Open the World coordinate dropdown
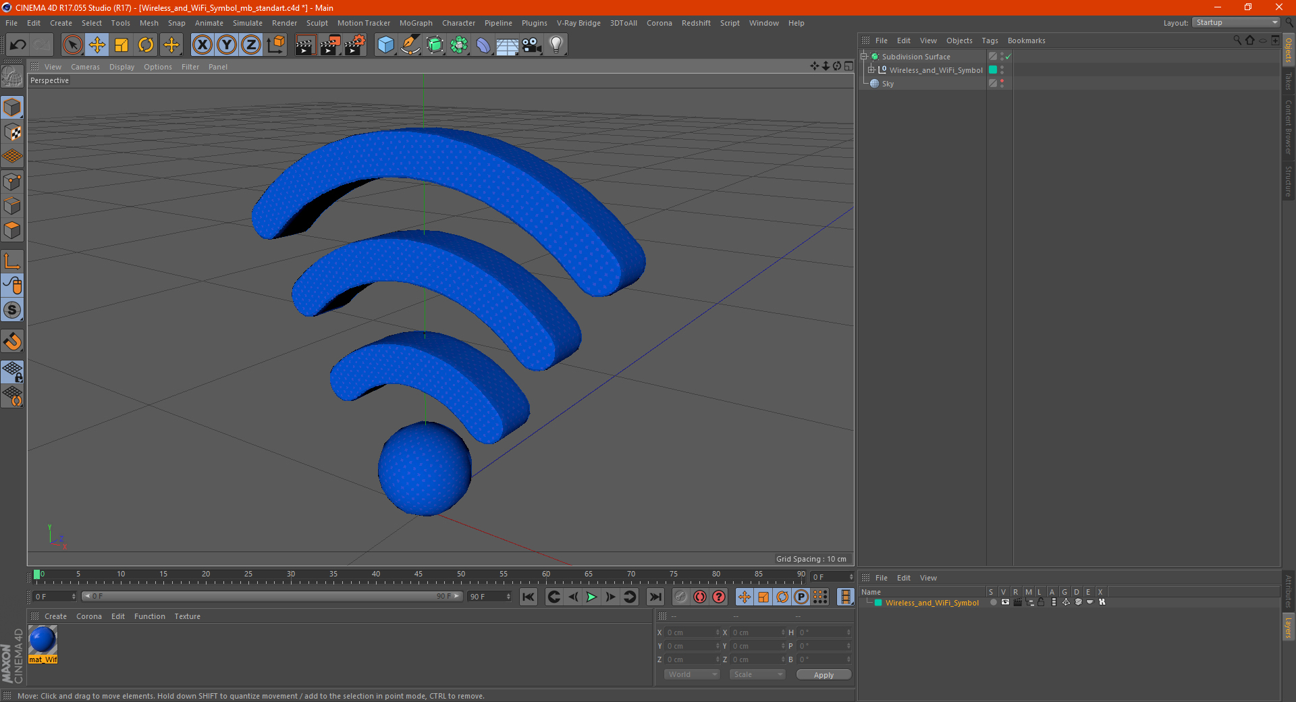The height and width of the screenshot is (702, 1296). [692, 674]
